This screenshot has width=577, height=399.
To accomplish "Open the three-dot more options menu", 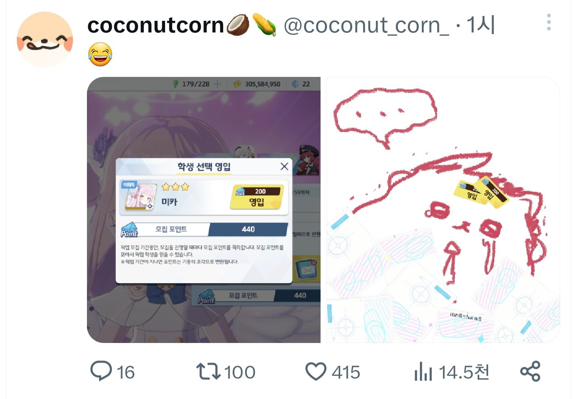I will 549,22.
